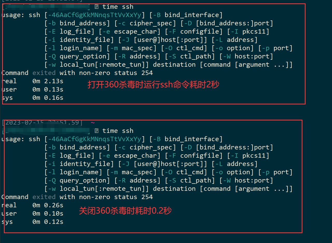Image resolution: width=332 pixels, height=243 pixels.
Task: Click the real 0m 2.13s timing value
Action: click(x=48, y=81)
